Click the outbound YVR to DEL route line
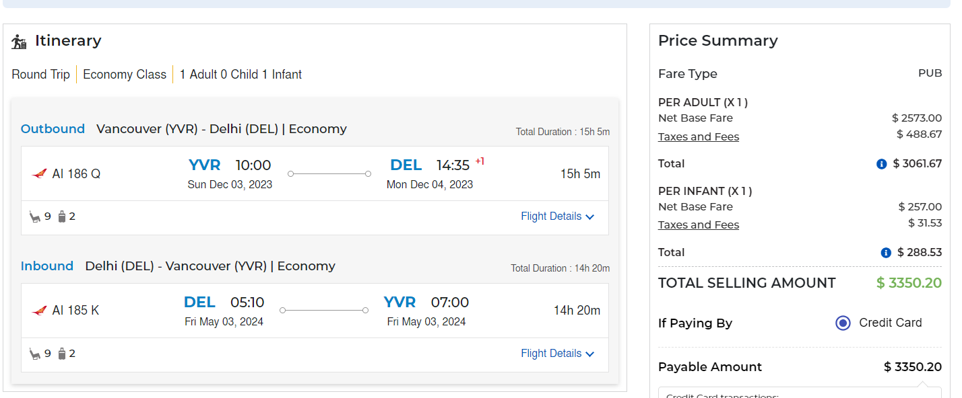Image resolution: width=962 pixels, height=398 pixels. pyautogui.click(x=329, y=174)
